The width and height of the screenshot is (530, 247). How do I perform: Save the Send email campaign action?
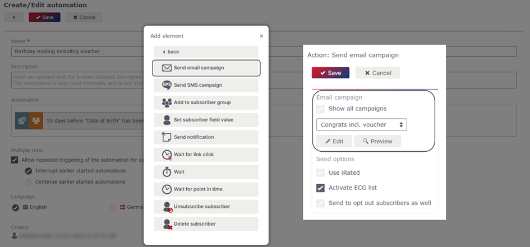tap(330, 73)
